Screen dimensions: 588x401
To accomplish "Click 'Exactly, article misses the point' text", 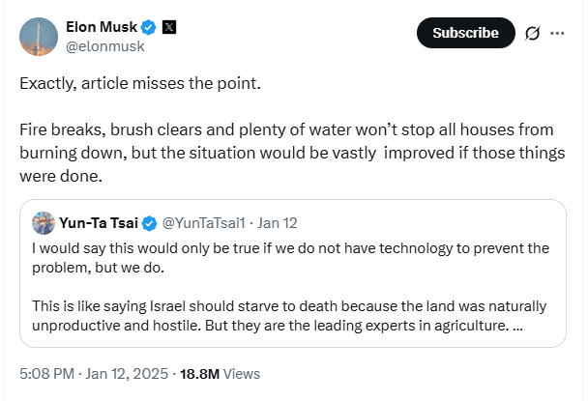I will (x=140, y=83).
